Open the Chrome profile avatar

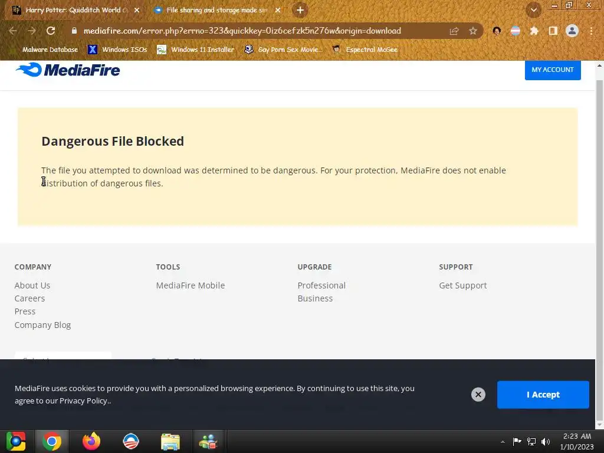[572, 31]
